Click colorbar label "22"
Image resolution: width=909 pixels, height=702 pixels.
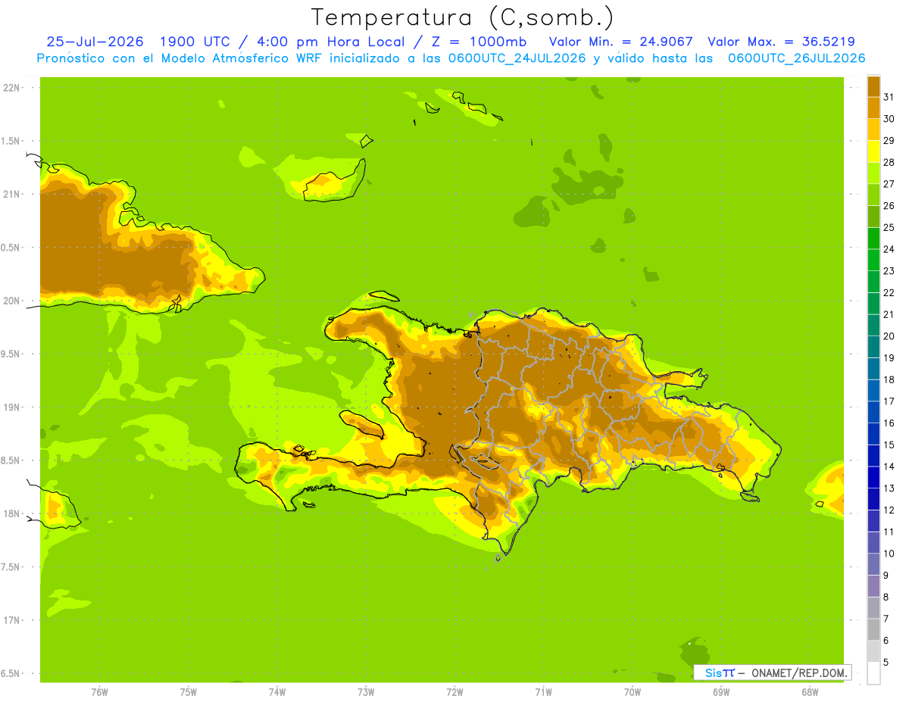889,292
